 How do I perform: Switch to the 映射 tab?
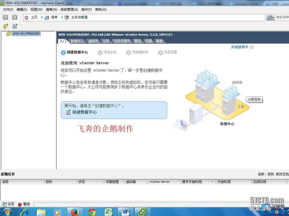pos(159,41)
